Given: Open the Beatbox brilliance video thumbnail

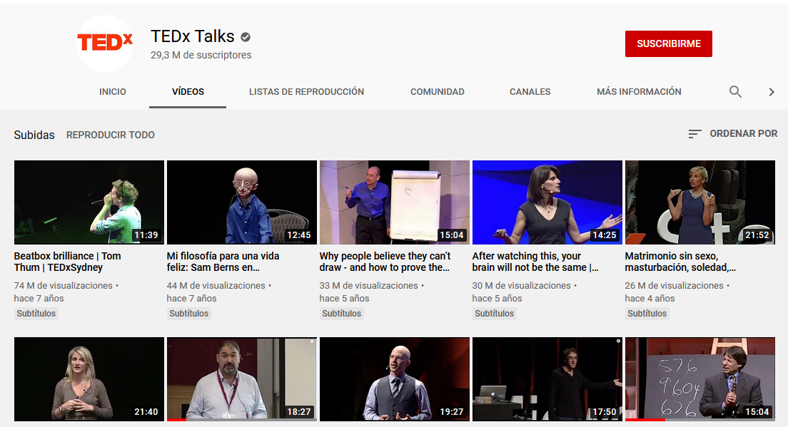Looking at the screenshot, I should 89,202.
